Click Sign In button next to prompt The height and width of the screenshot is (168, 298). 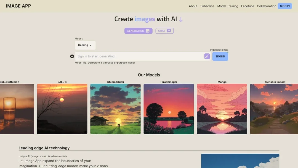(220, 56)
